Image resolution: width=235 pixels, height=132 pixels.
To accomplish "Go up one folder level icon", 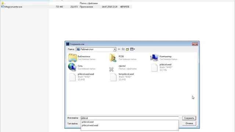I will point(123,49).
